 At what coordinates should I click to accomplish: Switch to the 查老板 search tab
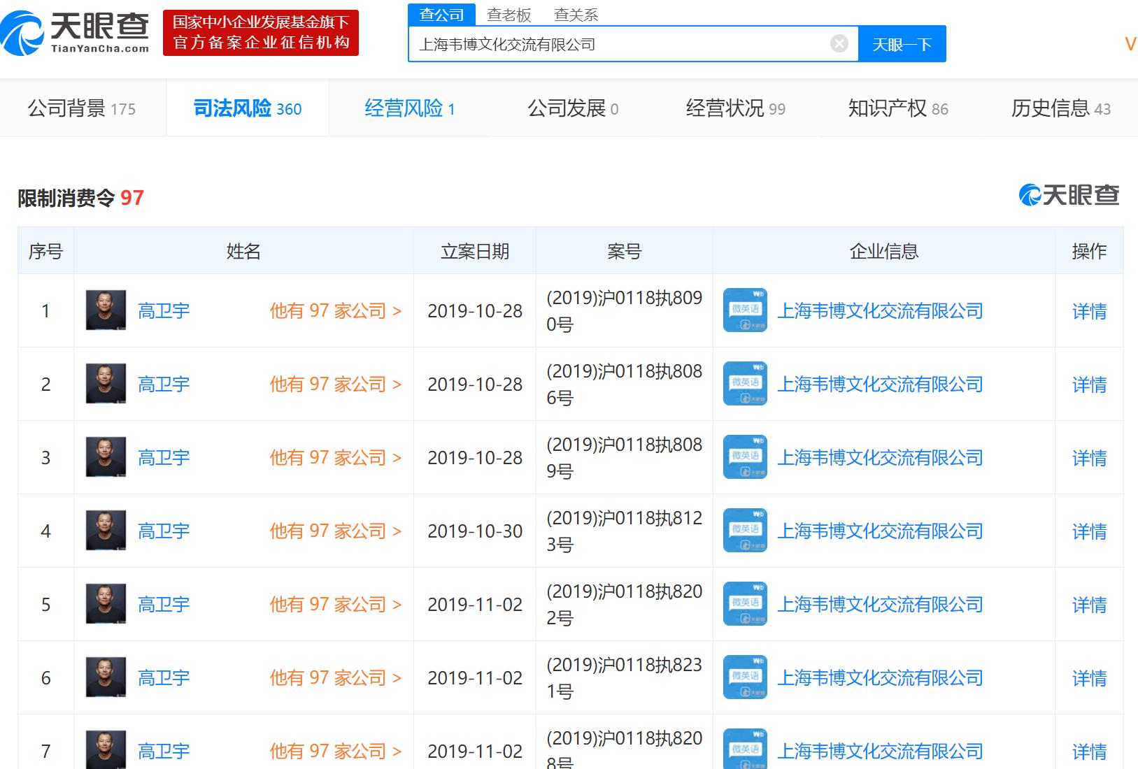509,15
